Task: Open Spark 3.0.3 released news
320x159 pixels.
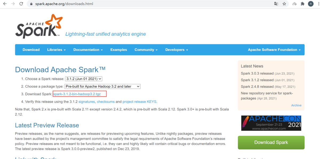Action: coord(257,74)
